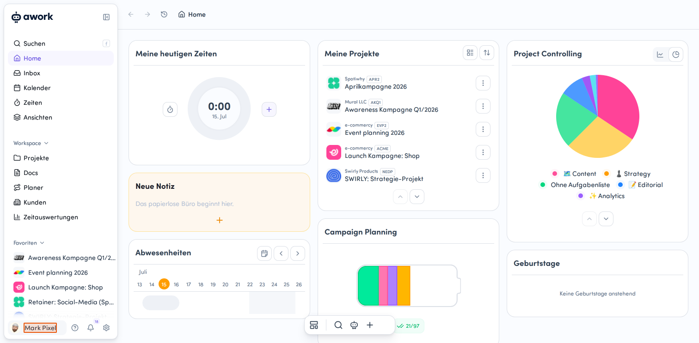
Task: Open favorite Event planning 2026
Action: 61,272
